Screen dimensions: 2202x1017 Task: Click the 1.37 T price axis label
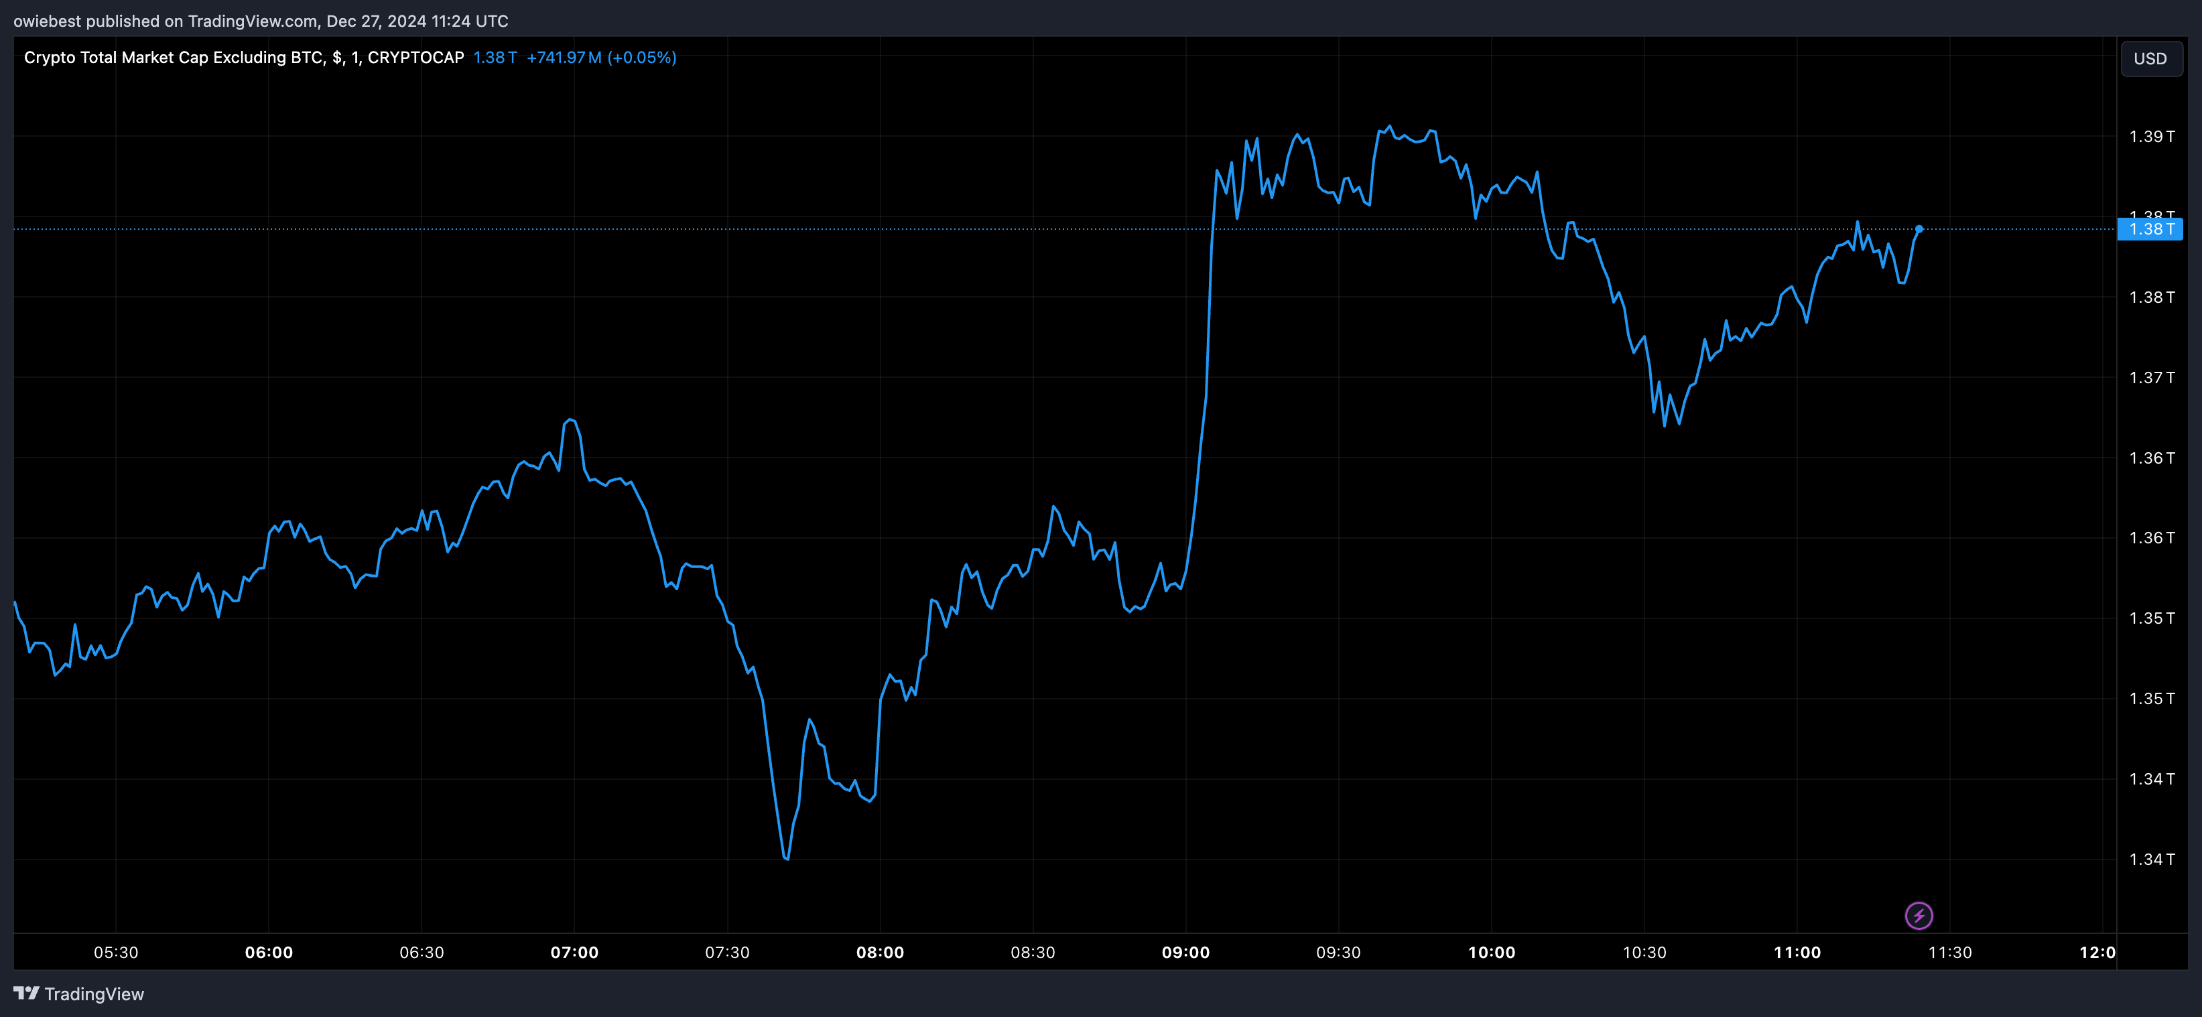tap(2152, 378)
